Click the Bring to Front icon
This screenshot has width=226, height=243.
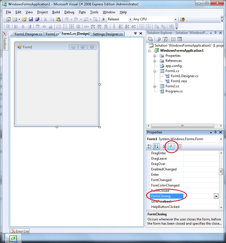[157, 27]
